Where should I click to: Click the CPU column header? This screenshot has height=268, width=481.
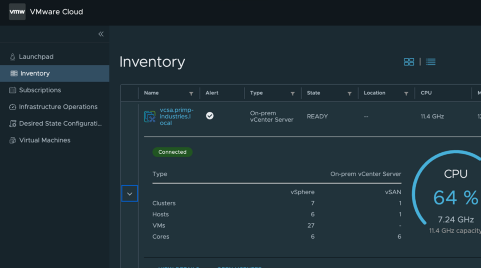(426, 93)
